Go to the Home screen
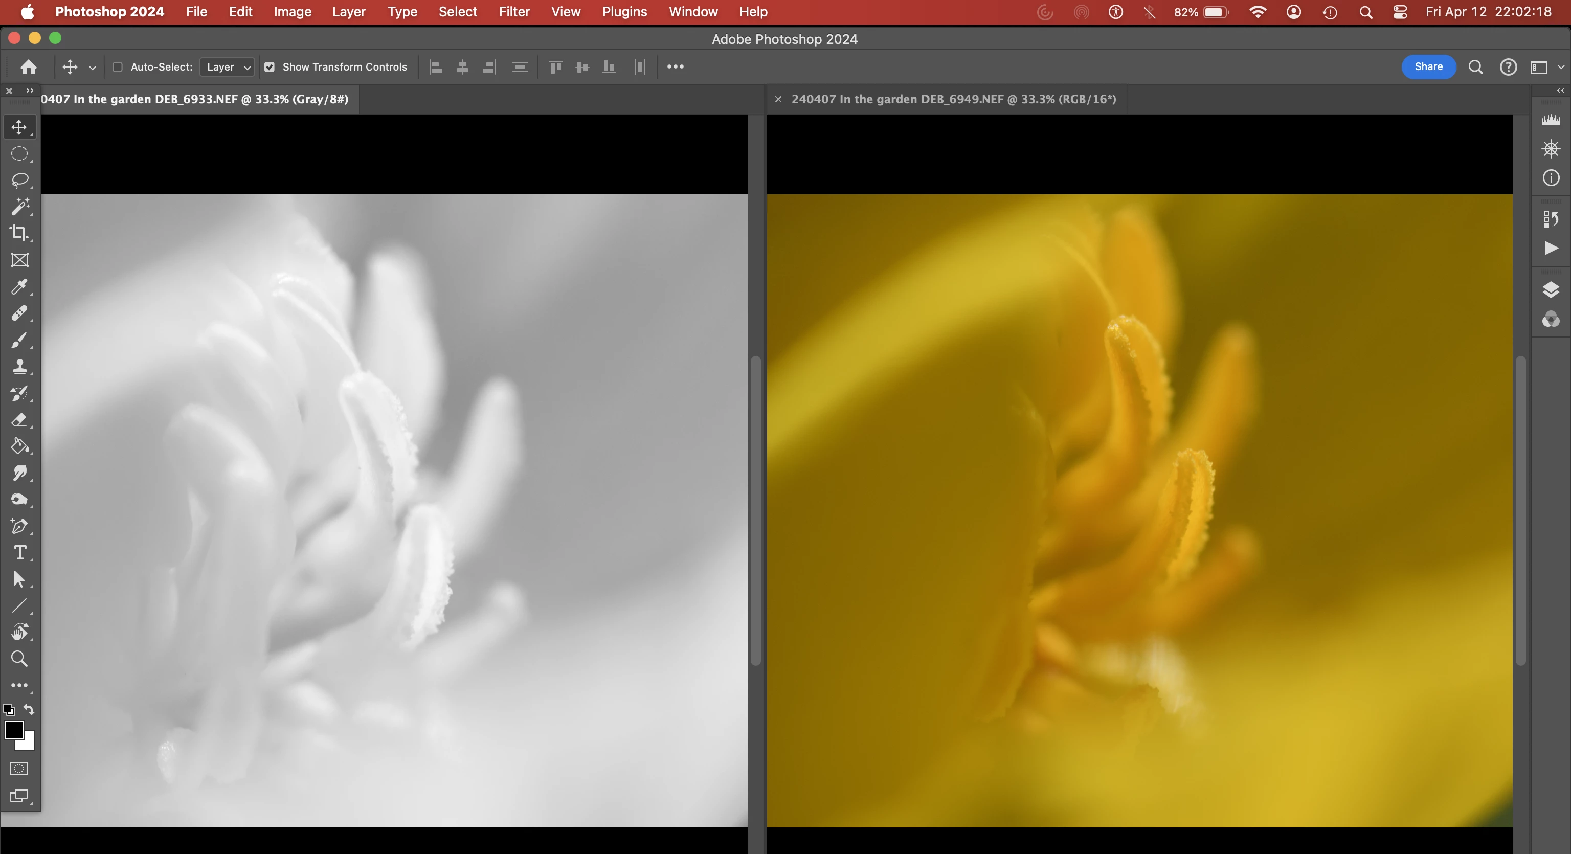The image size is (1571, 854). 28,67
